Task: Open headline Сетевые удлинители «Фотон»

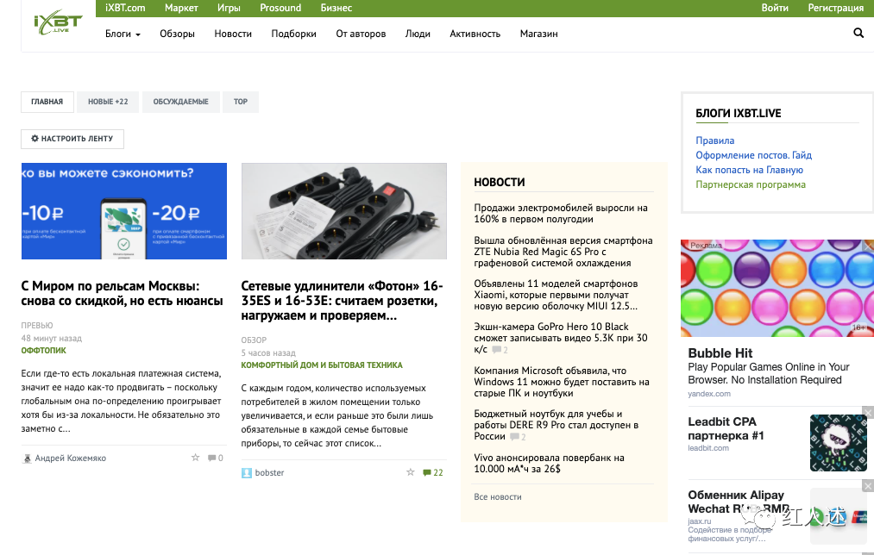Action: coord(342,301)
